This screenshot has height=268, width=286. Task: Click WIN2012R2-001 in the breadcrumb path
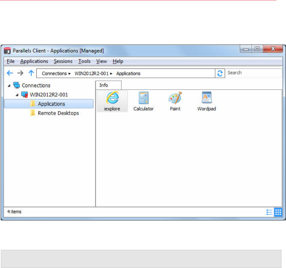(x=91, y=74)
